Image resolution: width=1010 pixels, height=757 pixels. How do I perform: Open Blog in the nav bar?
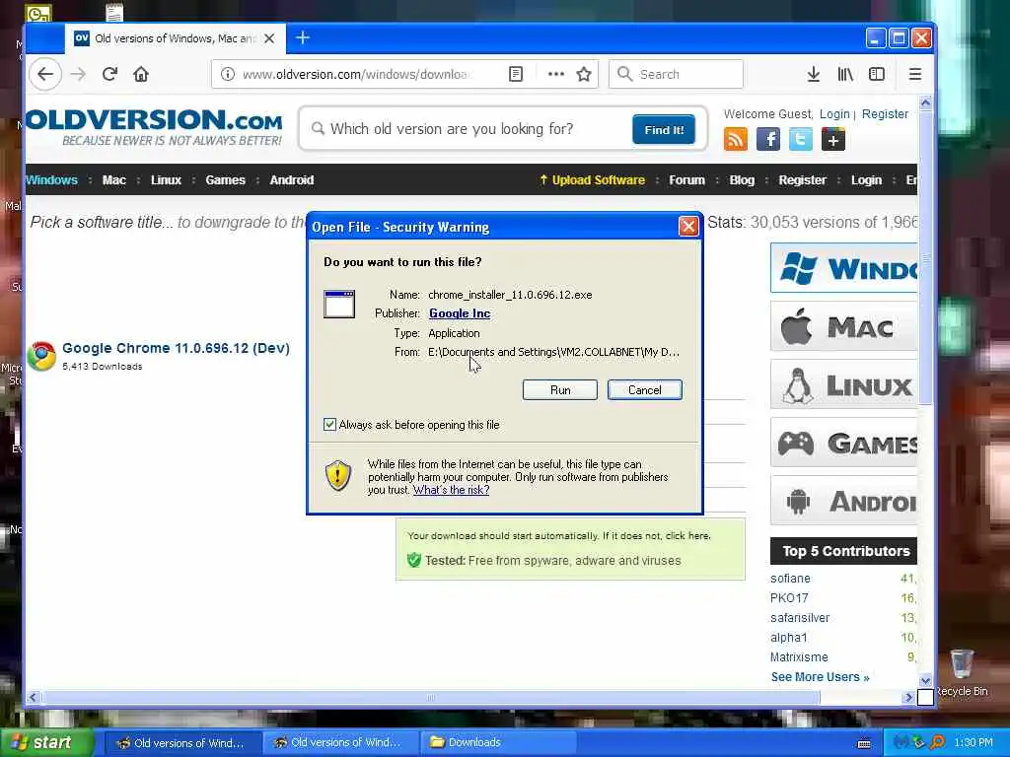pos(742,180)
